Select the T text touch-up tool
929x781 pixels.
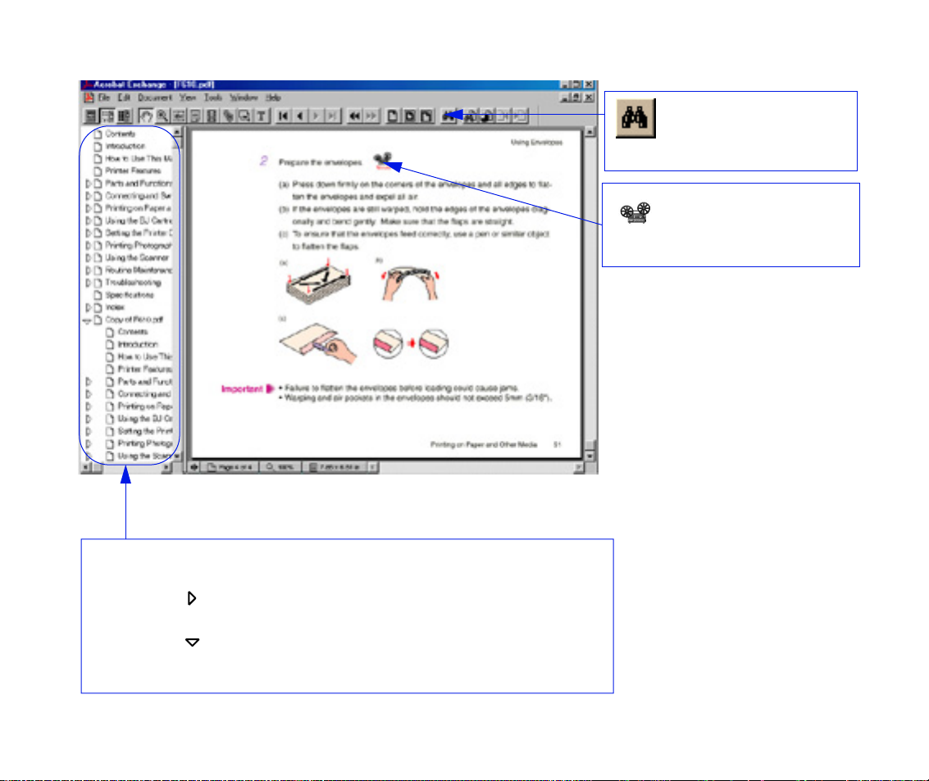click(262, 116)
